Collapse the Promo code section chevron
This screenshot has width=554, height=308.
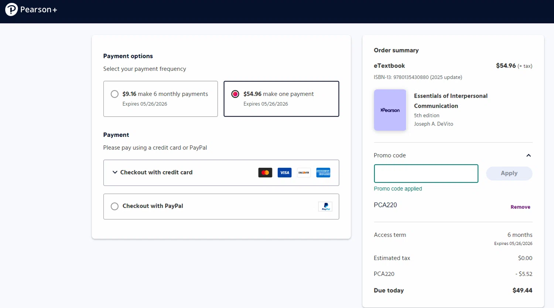pos(529,155)
